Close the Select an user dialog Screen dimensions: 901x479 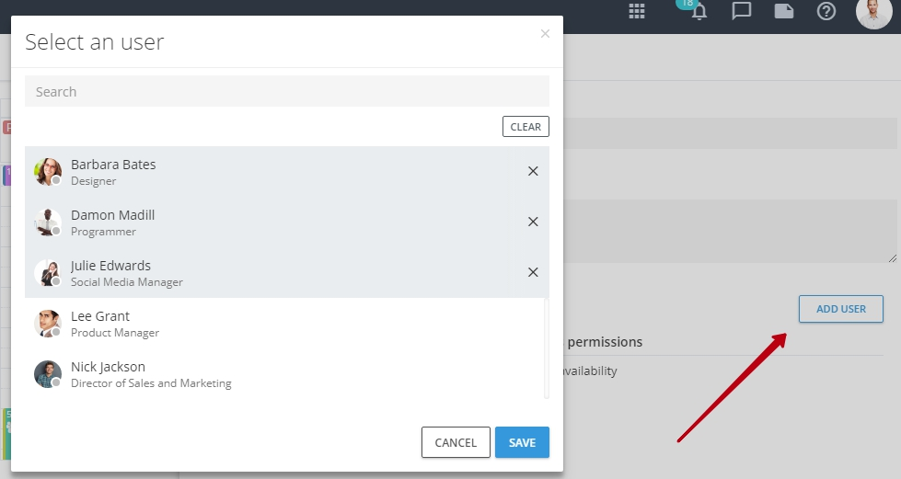546,34
